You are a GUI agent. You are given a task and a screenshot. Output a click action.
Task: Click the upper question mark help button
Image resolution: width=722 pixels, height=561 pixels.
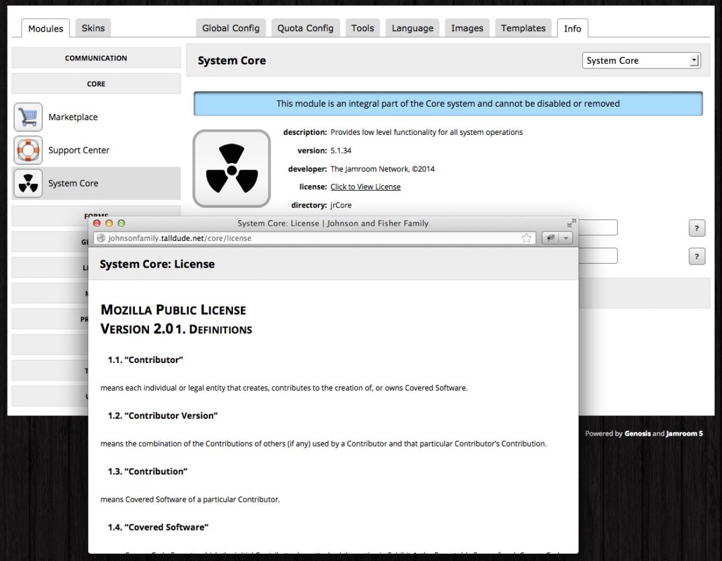point(697,229)
